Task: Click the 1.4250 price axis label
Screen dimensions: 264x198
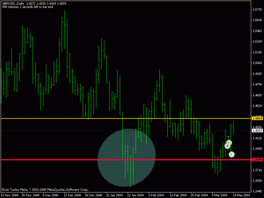Action: click(x=257, y=127)
